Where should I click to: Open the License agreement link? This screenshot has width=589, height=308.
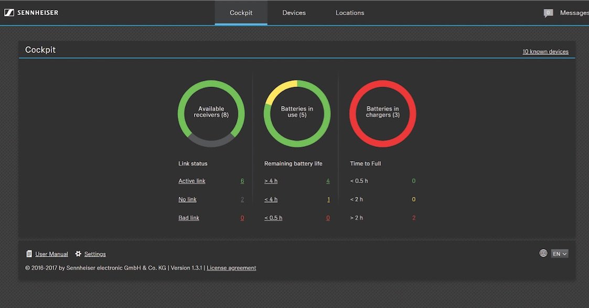pyautogui.click(x=231, y=268)
